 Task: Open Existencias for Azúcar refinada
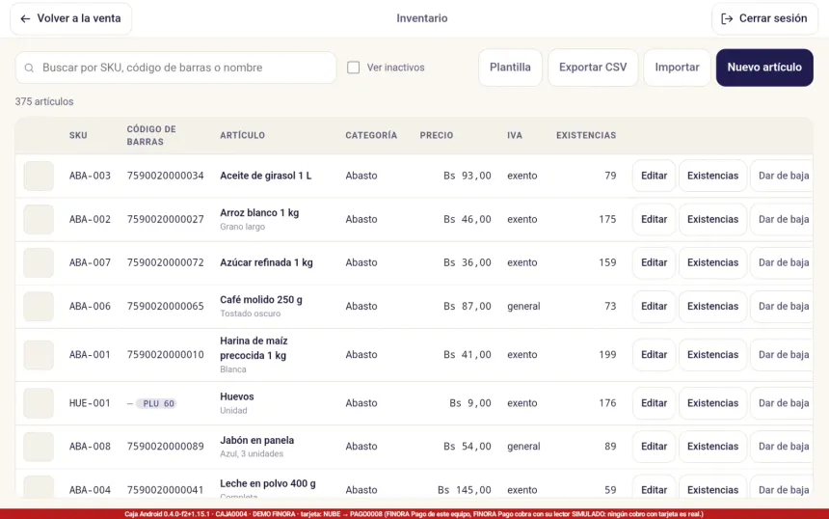[x=712, y=262]
